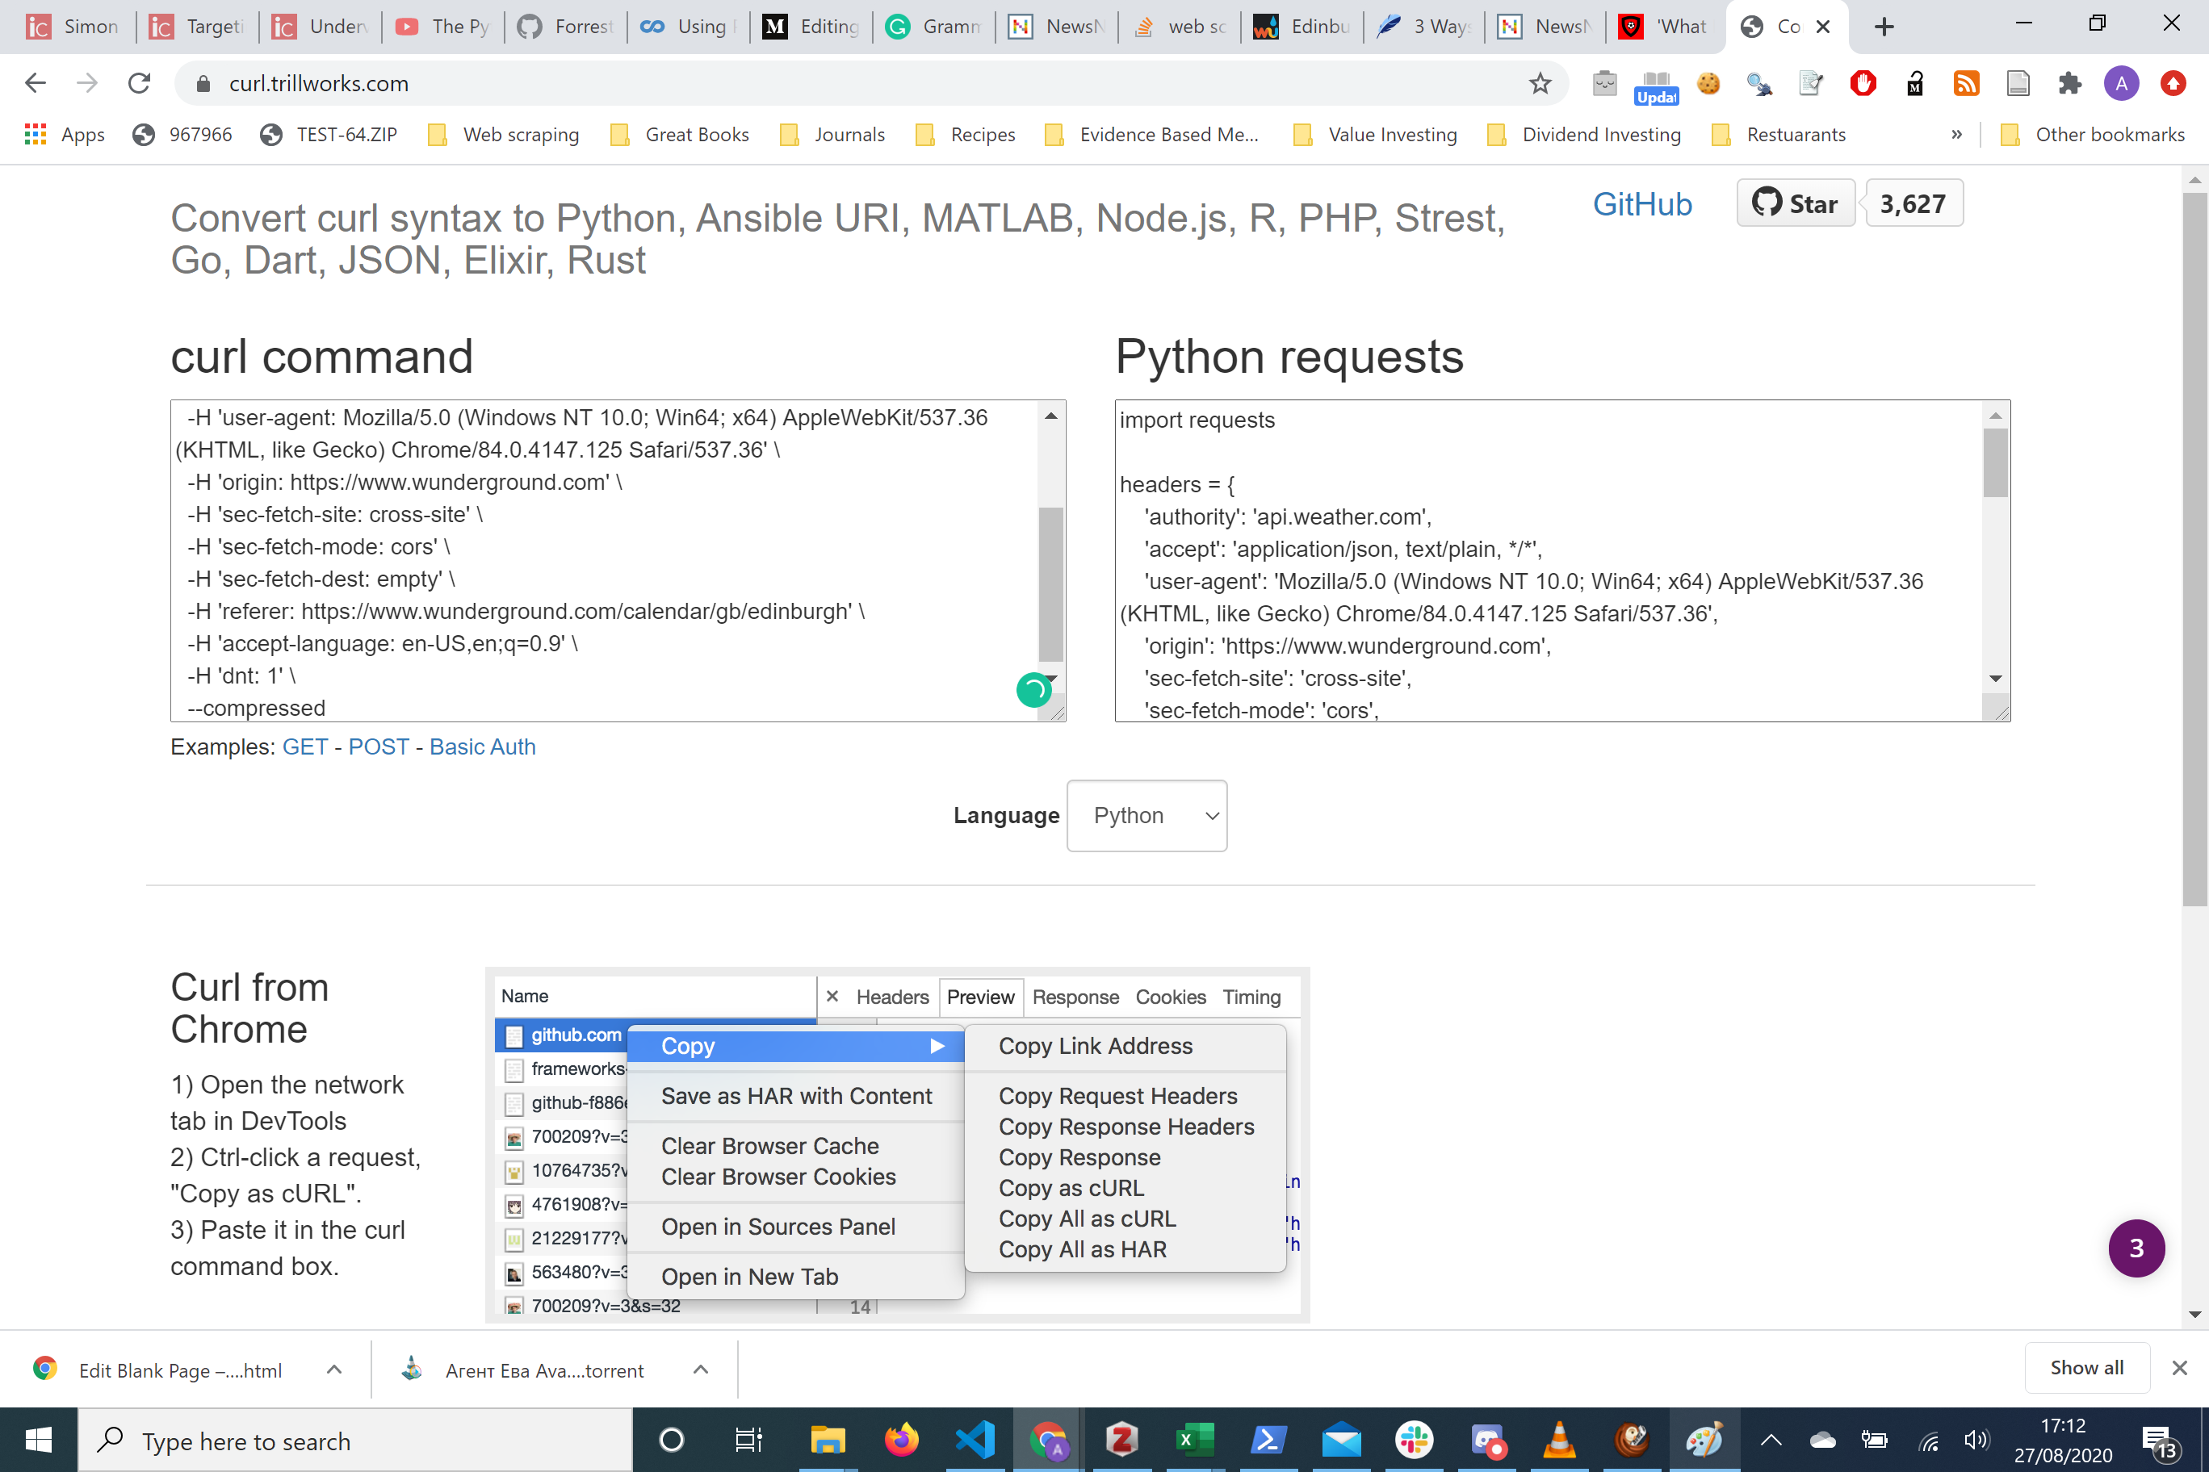Click the Curl from Chrome DevTools screenshot
The width and height of the screenshot is (2209, 1472).
pos(898,1145)
